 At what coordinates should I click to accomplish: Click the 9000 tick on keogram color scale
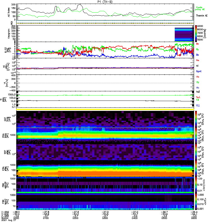point(200,26)
